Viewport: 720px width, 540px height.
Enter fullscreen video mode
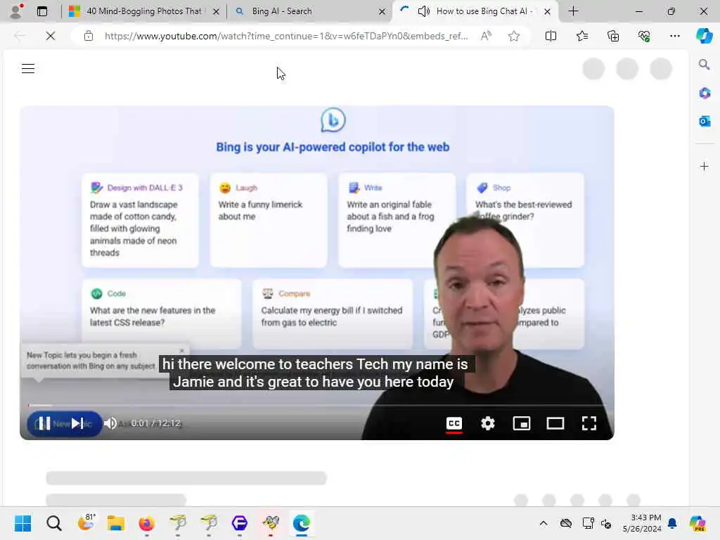coord(589,423)
